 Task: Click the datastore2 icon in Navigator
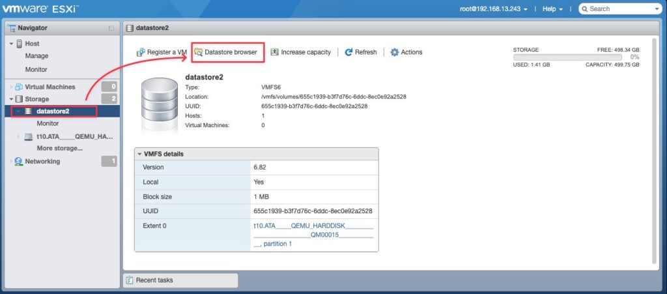pos(29,111)
